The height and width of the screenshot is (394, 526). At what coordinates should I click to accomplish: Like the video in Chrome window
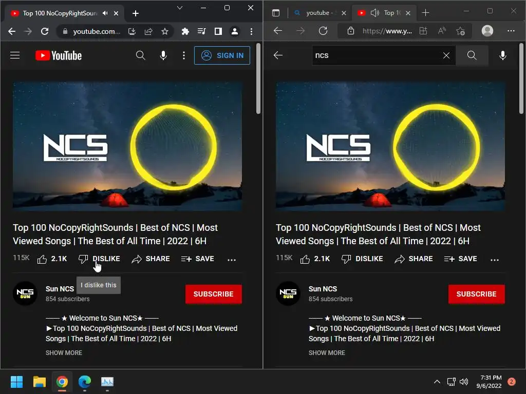click(x=52, y=259)
